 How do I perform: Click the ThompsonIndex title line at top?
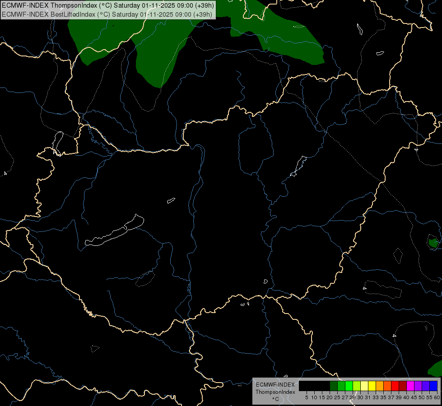pos(108,5)
